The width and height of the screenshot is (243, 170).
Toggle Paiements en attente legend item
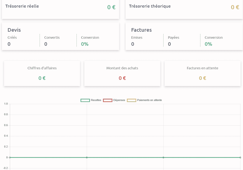point(145,100)
